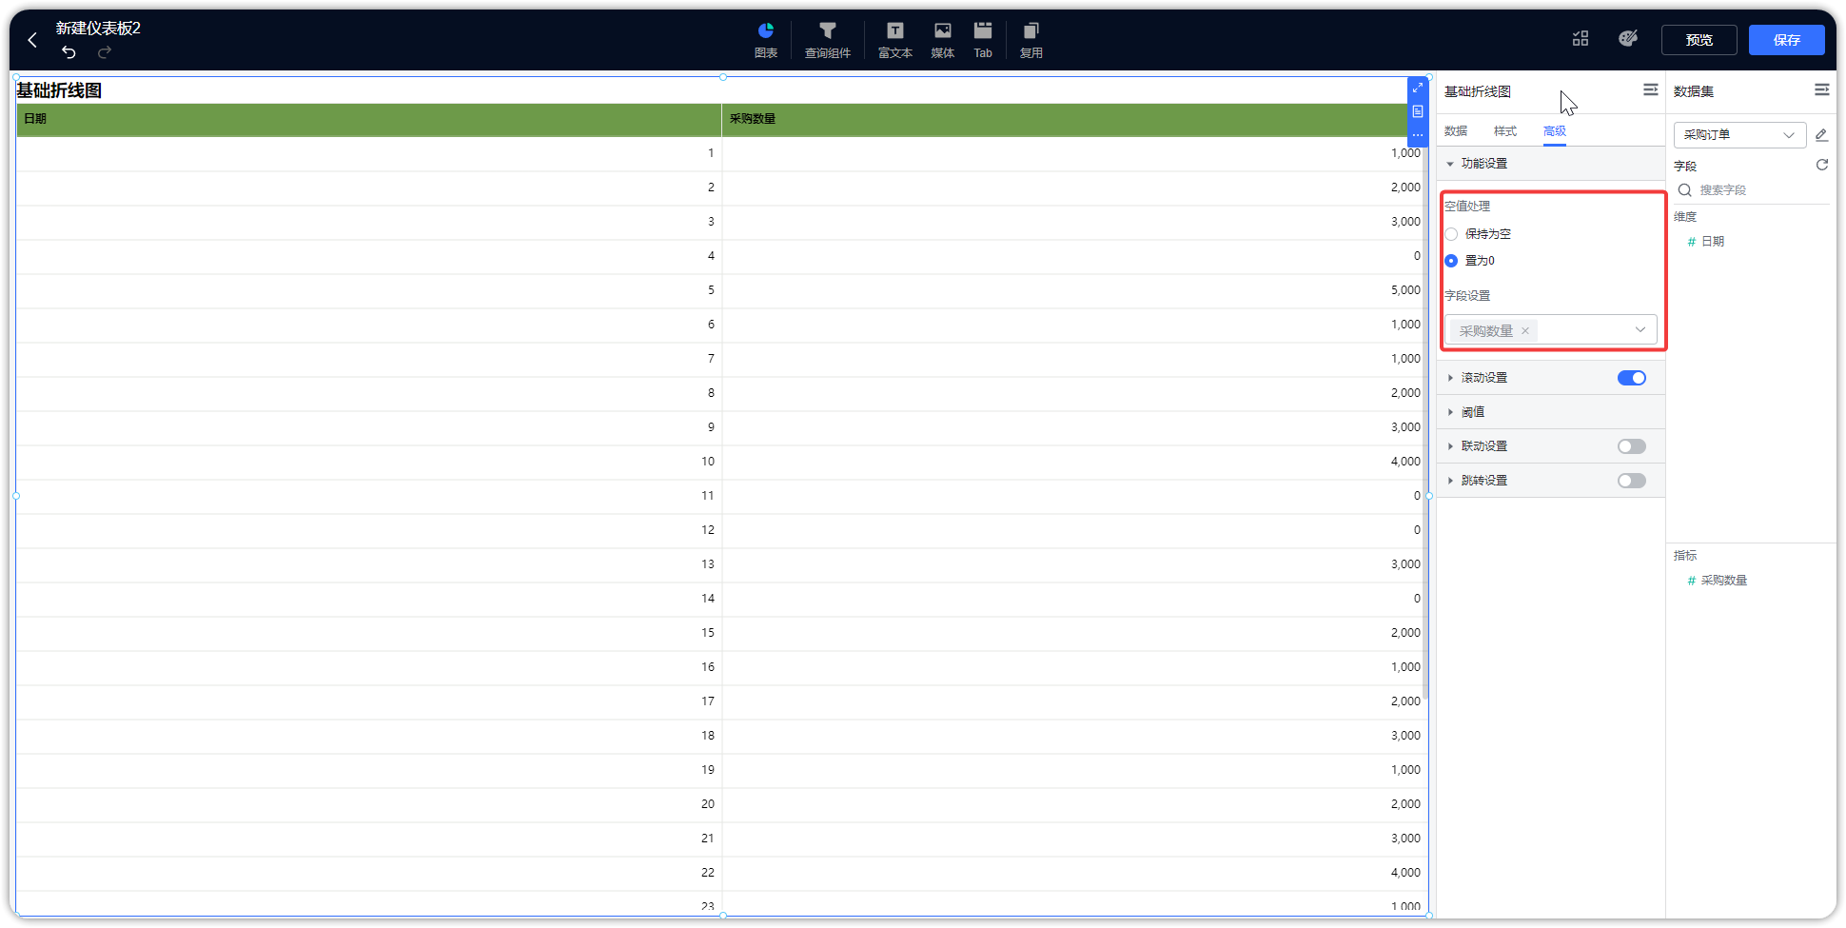Collapse the 数据集 panel
The image size is (1846, 928).
1822,89
